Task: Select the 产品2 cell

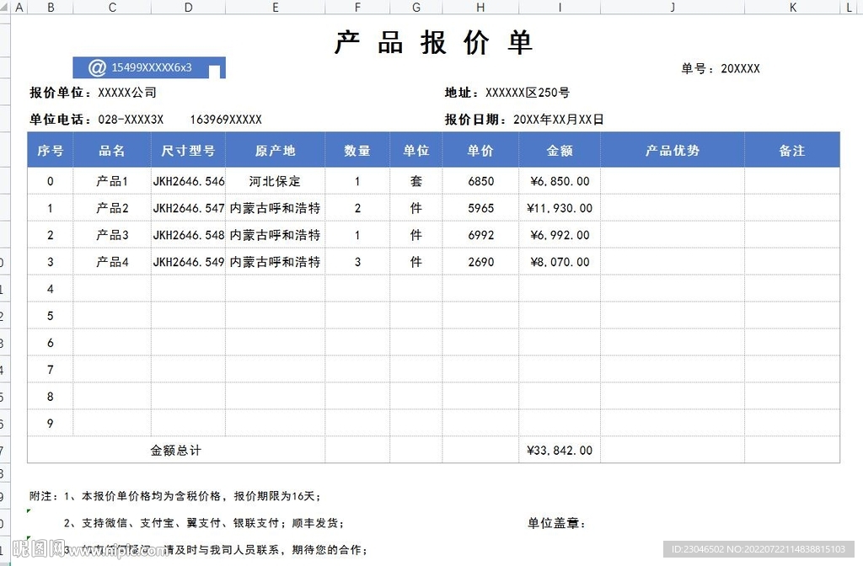Action: (112, 208)
